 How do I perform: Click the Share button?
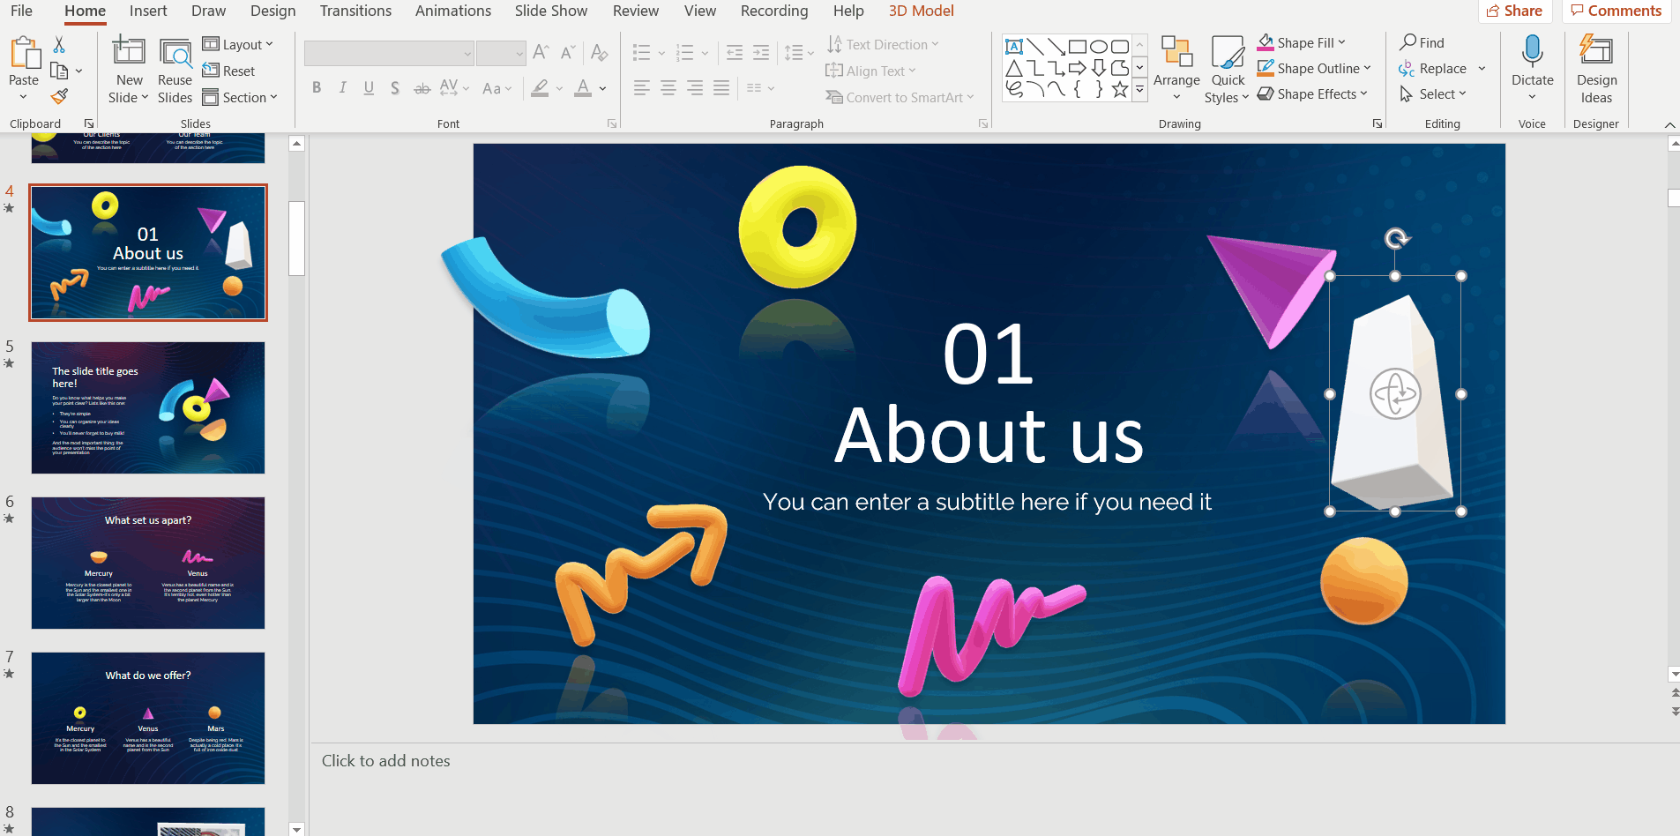click(1514, 11)
